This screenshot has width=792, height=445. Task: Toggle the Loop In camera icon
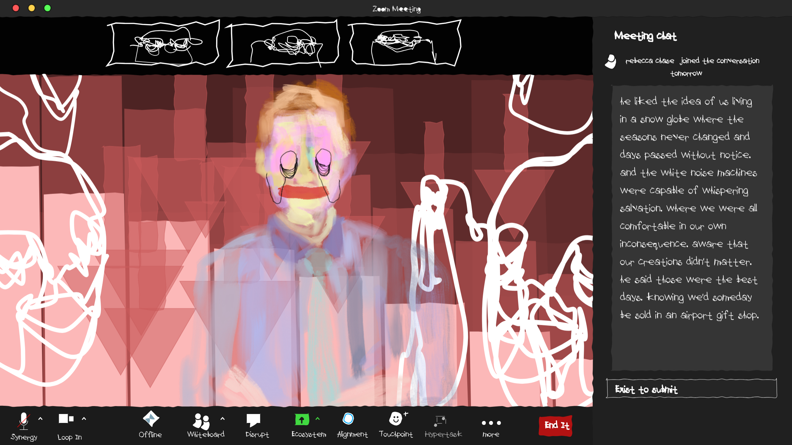[66, 419]
